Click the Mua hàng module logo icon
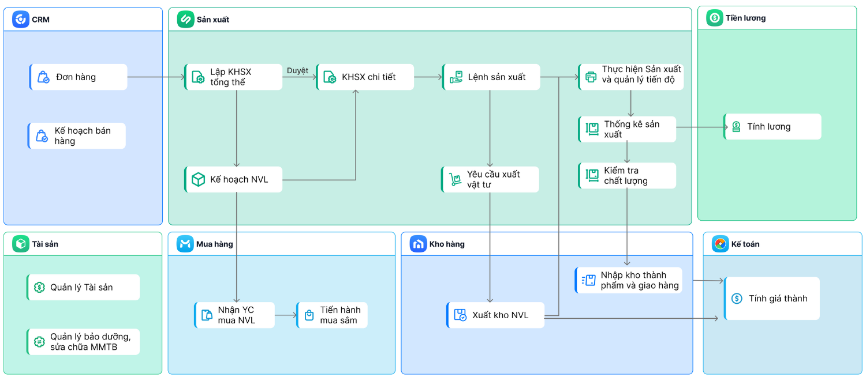The image size is (866, 381). pyautogui.click(x=185, y=244)
